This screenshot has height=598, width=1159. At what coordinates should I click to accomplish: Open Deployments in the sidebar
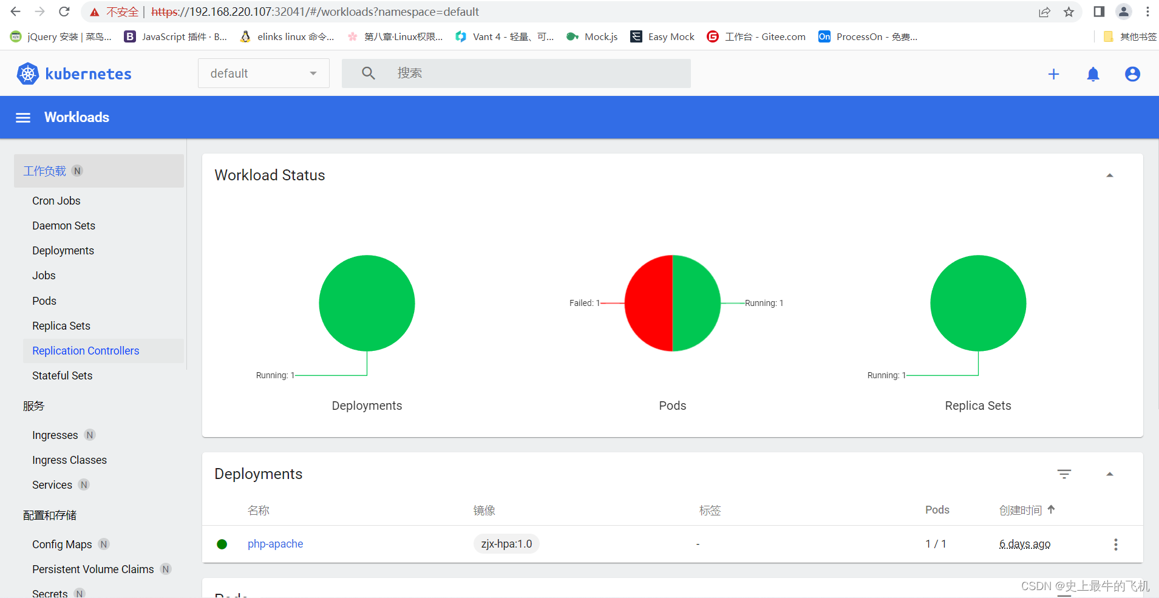[63, 251]
